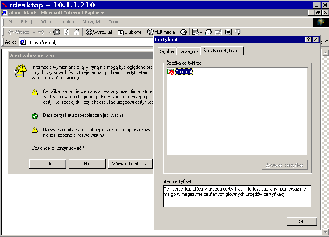Click the page icon in the address bar
This screenshot has width=329, height=237.
pyautogui.click(x=23, y=42)
